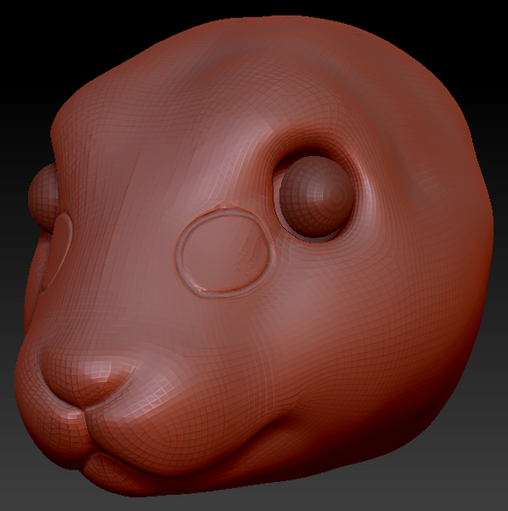Click the large eyeball sphere on the model
The image size is (508, 511).
point(316,196)
